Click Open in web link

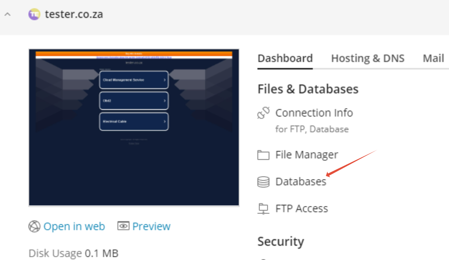(x=74, y=226)
